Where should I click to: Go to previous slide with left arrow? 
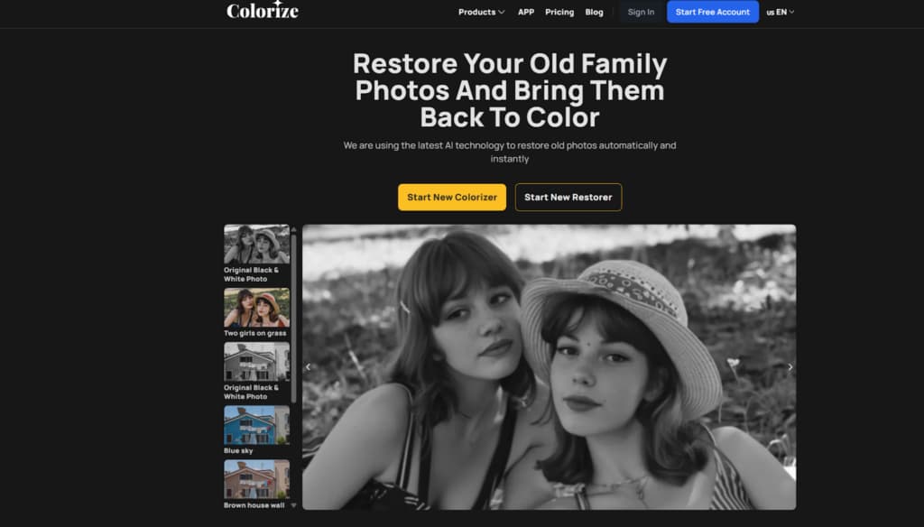pyautogui.click(x=309, y=367)
